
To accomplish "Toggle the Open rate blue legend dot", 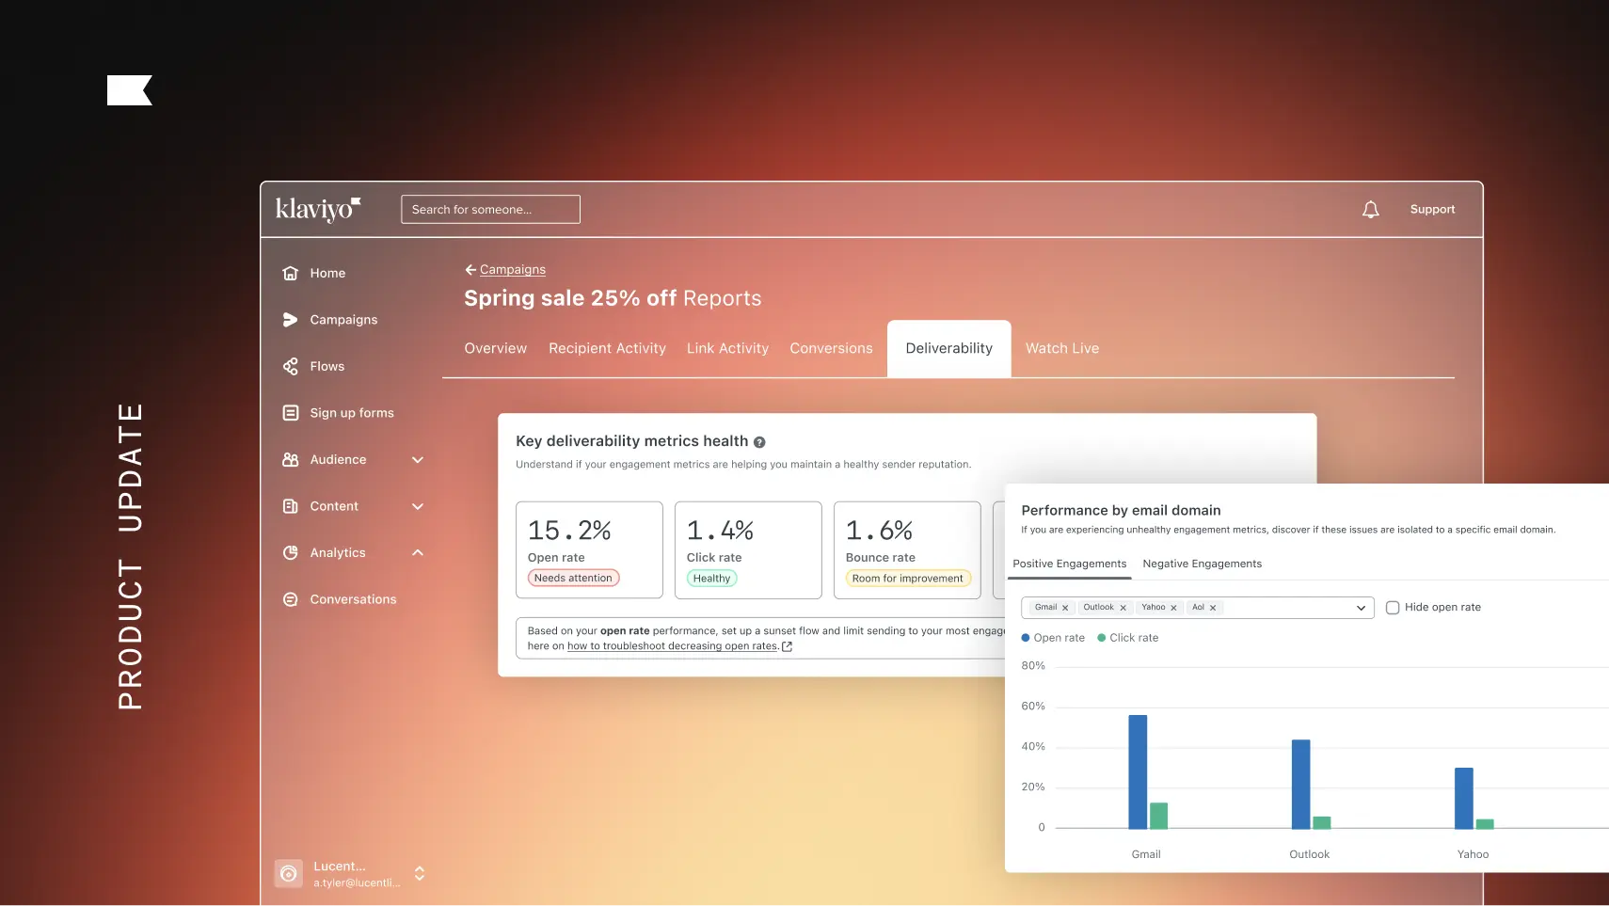I will coord(1026,638).
